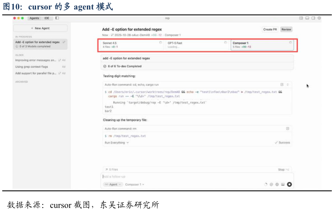The width and height of the screenshot is (334, 211).
Task: Click the web globe icon in composer
Action: point(277,184)
